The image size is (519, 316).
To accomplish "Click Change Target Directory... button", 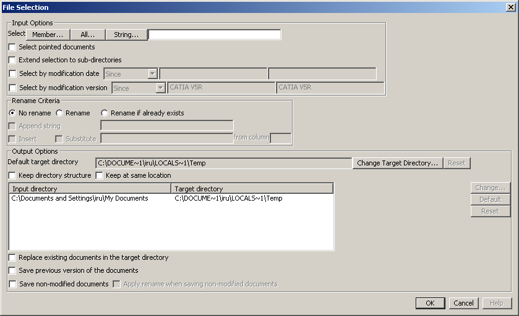I will point(398,163).
